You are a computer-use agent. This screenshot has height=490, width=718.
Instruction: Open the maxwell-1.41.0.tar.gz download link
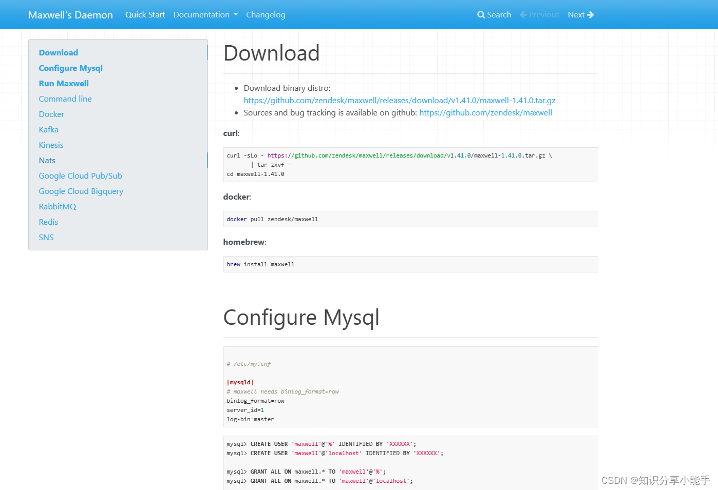[400, 100]
